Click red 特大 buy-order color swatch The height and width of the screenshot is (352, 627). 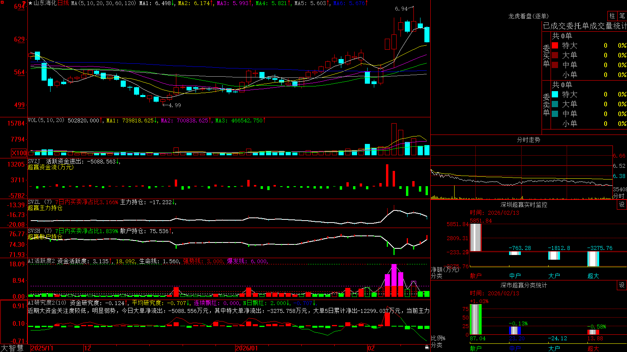point(555,45)
